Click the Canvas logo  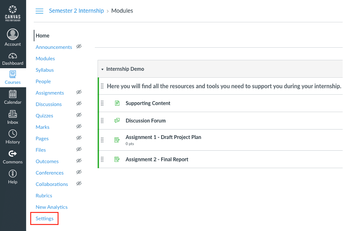coord(13,14)
